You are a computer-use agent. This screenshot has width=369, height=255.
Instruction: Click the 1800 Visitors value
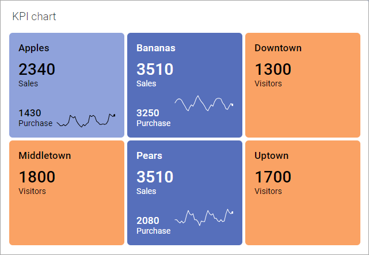(x=37, y=177)
